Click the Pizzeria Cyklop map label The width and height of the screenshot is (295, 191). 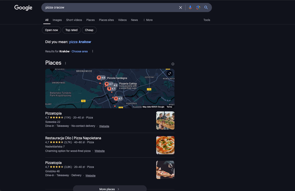coord(128,84)
